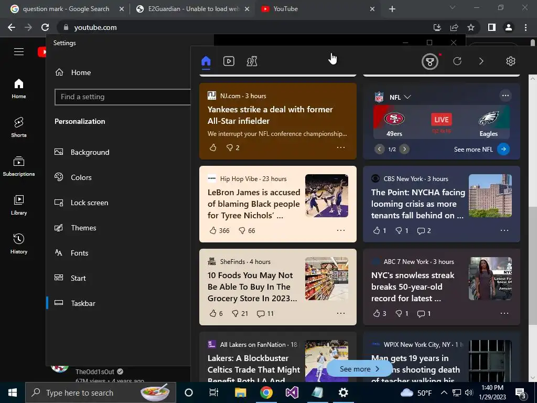
Task: Like the NYCHA looming crisis article
Action: [x=377, y=231]
